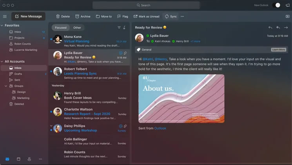
Task: Collapse the Favorites section
Action: coord(2,25)
